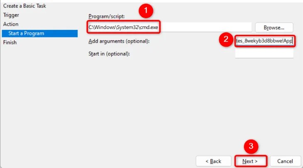Focus the empty right portion of Program/script box

206,27
